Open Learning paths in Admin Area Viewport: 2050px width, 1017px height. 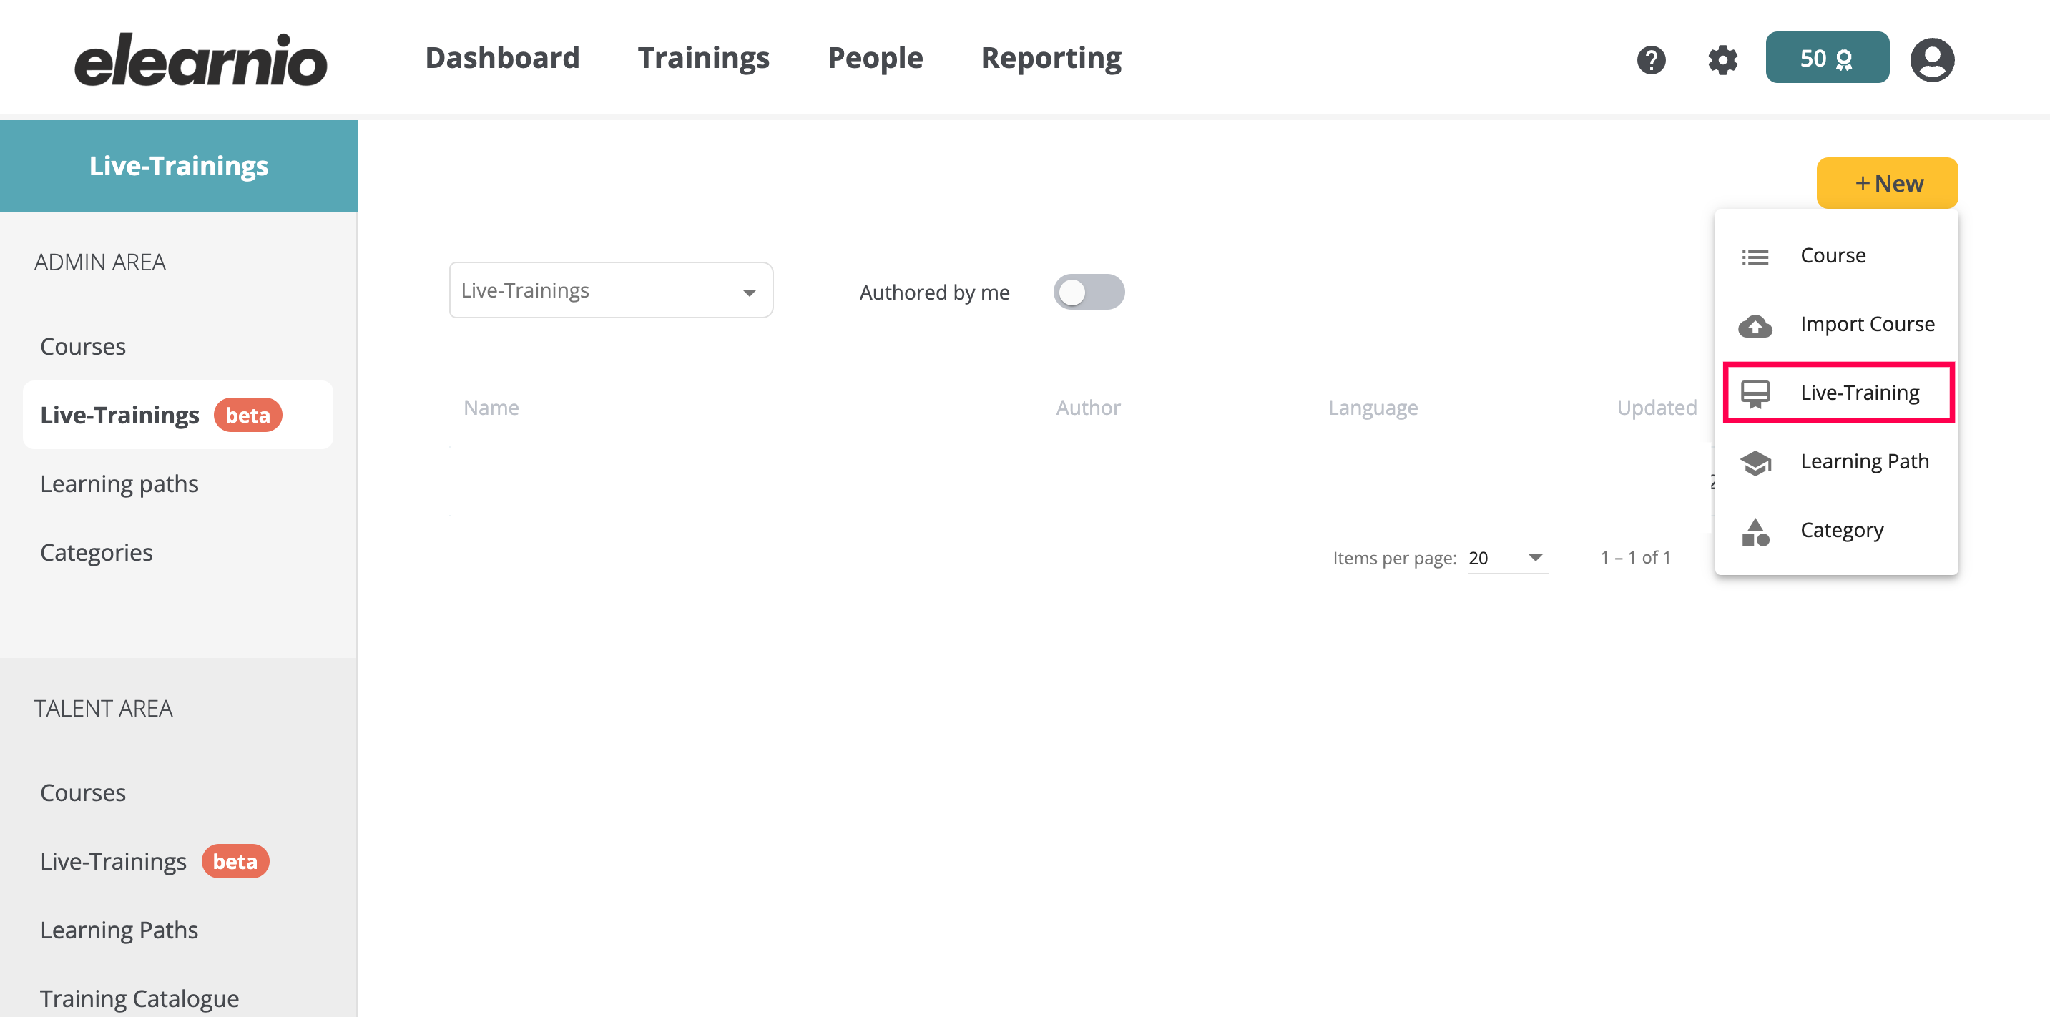(119, 484)
